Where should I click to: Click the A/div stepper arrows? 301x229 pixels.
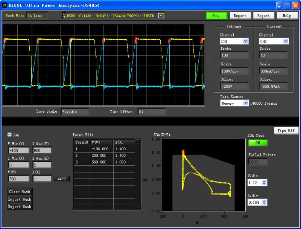pos(264,202)
